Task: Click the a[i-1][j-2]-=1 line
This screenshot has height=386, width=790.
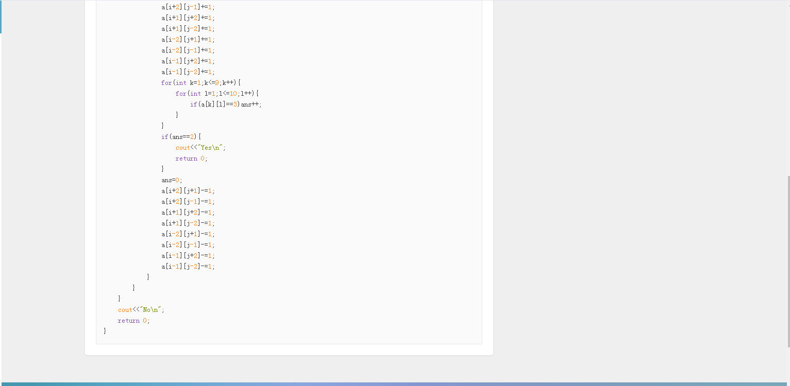Action: coord(188,267)
